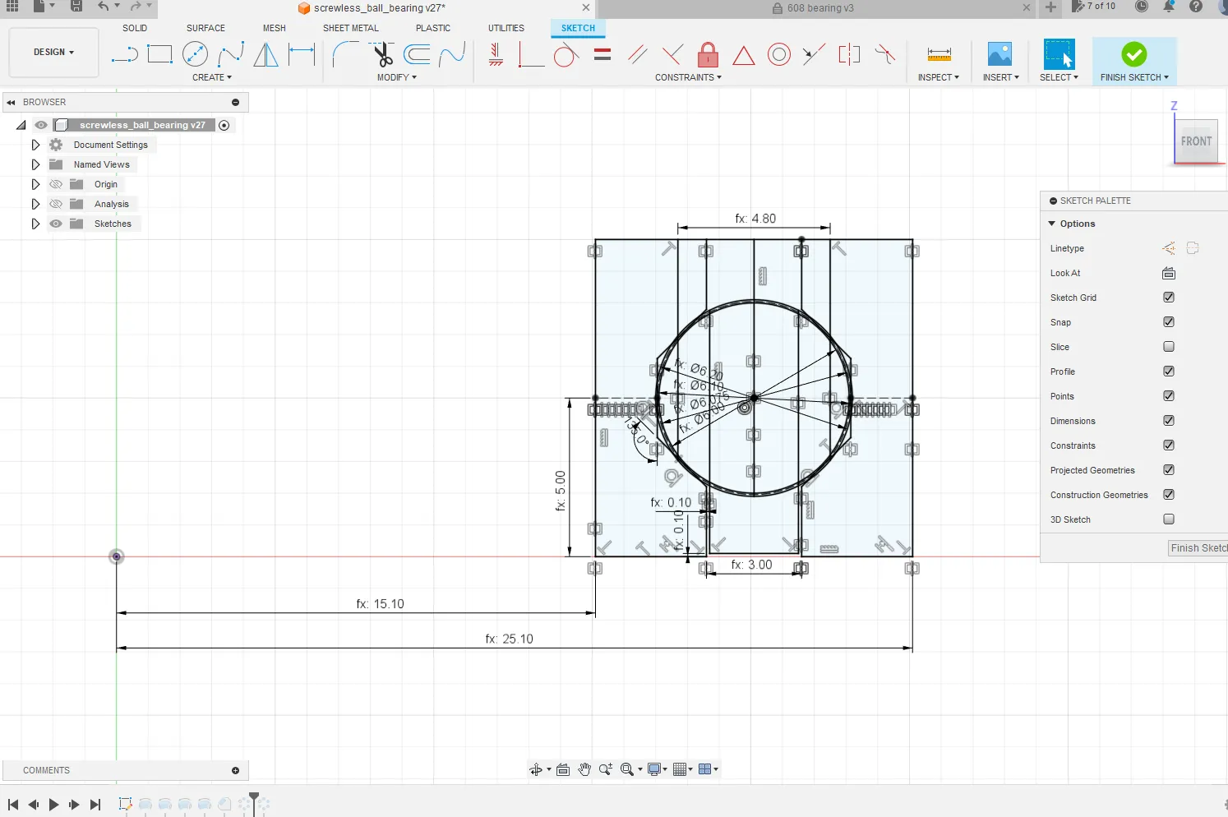Expand the Sketches folder in browser
The image size is (1228, 817).
click(35, 224)
